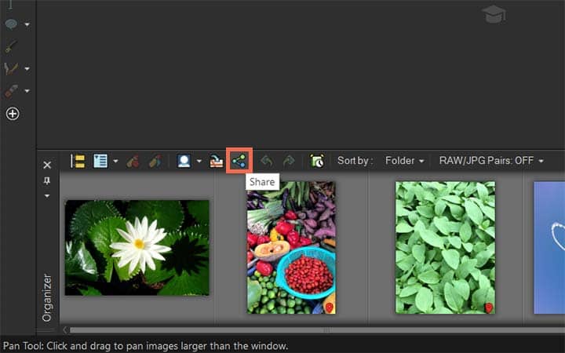This screenshot has width=565, height=353.
Task: Expand the Find People dropdown arrow
Action: pyautogui.click(x=199, y=161)
